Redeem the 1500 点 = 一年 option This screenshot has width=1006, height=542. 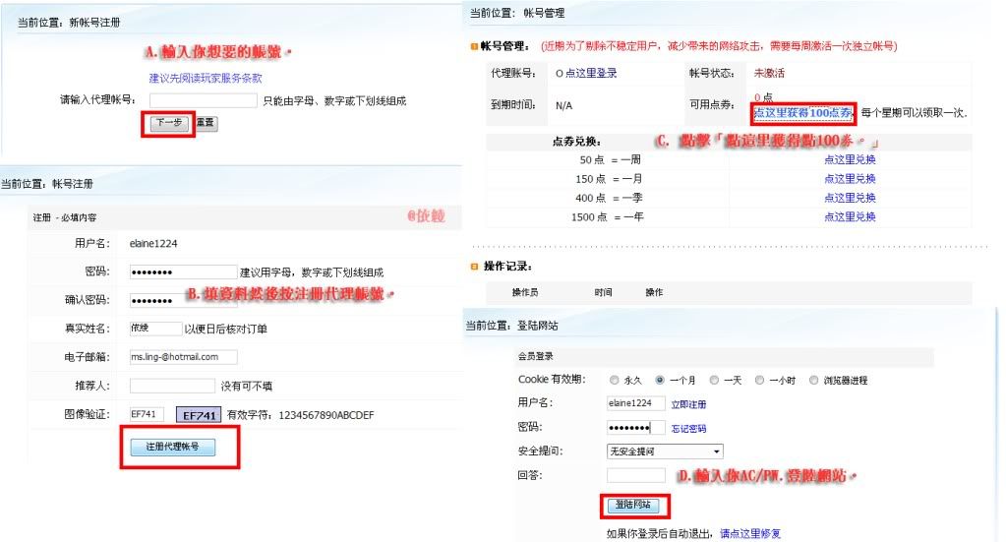pyautogui.click(x=850, y=217)
